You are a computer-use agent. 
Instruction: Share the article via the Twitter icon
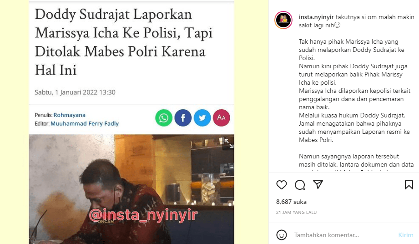tap(202, 117)
